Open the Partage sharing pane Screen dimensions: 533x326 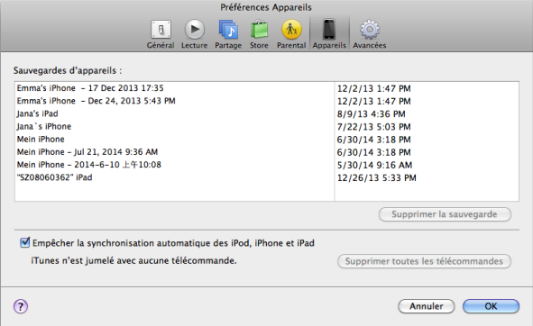pyautogui.click(x=228, y=34)
